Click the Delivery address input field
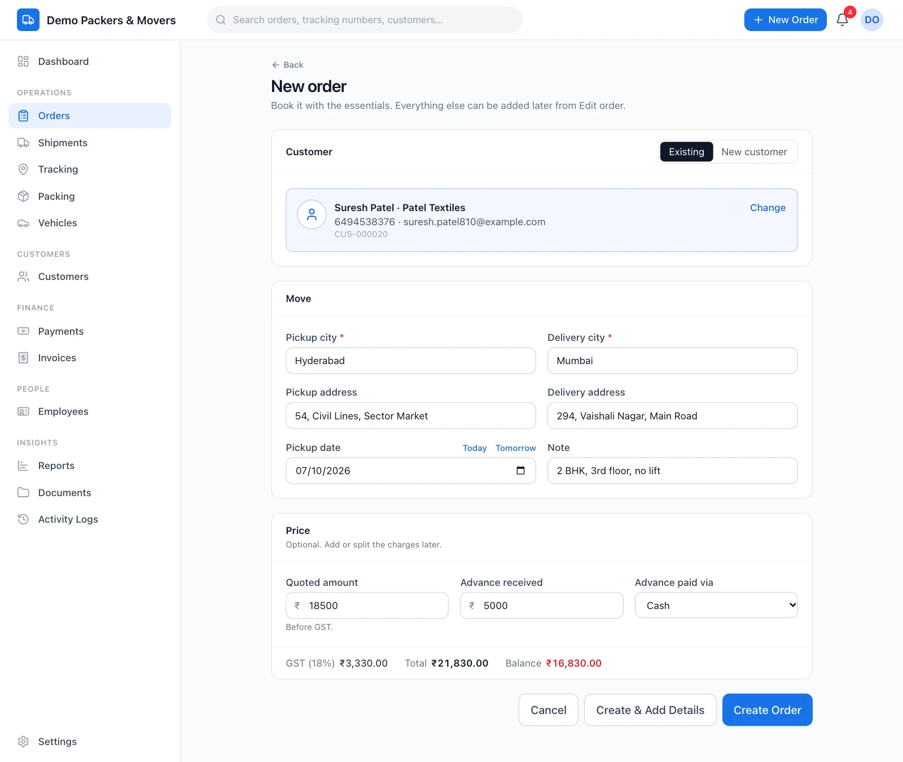Image resolution: width=903 pixels, height=762 pixels. (x=672, y=416)
